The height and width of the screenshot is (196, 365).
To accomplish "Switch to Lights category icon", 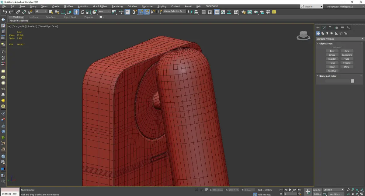I will (x=327, y=33).
